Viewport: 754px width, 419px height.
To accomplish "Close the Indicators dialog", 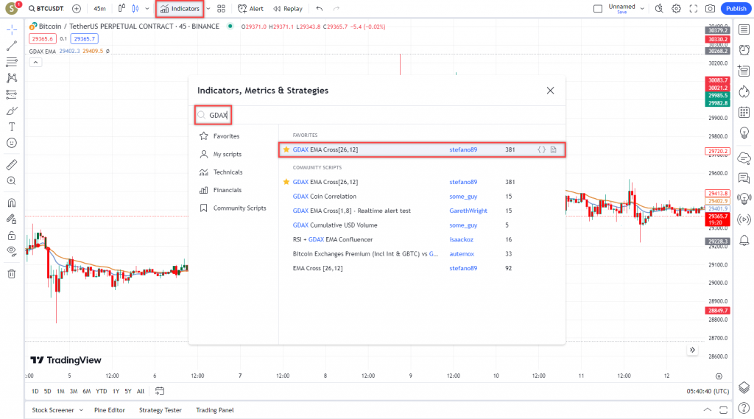I will pos(550,91).
